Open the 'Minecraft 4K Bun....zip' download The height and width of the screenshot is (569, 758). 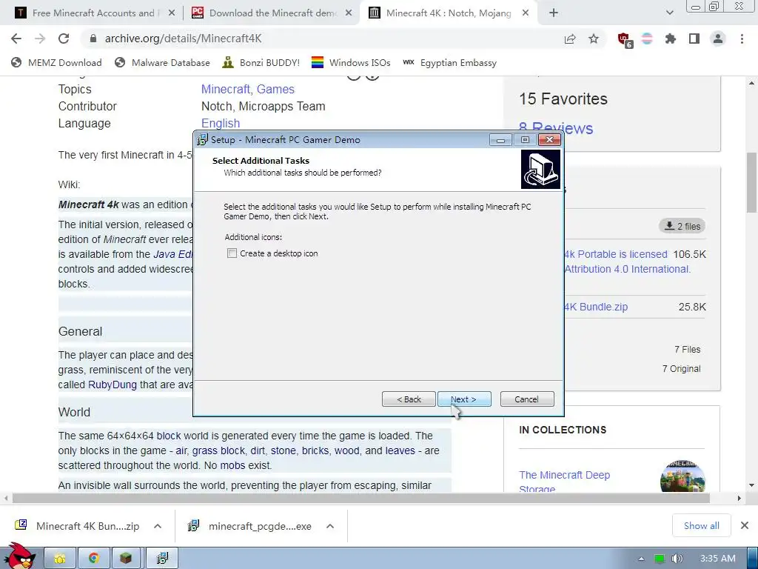pyautogui.click(x=77, y=526)
